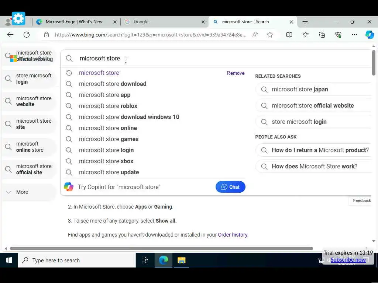Open related search microsoft store official website
The height and width of the screenshot is (283, 378).
point(313,106)
